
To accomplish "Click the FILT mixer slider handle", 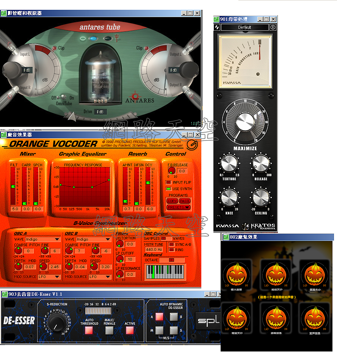I will 14,186.
